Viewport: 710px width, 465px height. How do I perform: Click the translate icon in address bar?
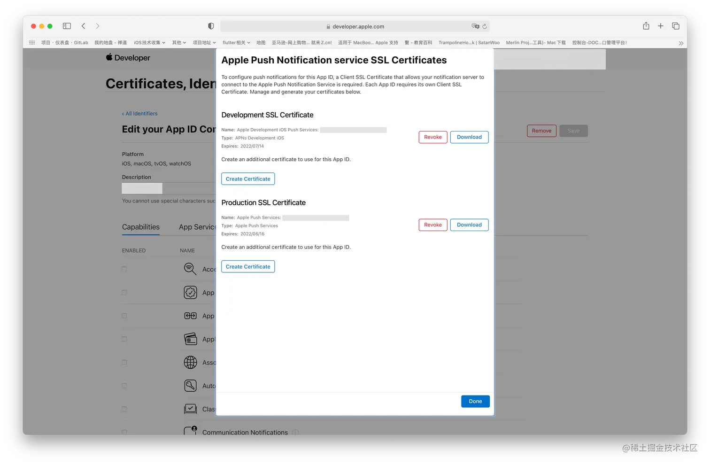coord(476,26)
